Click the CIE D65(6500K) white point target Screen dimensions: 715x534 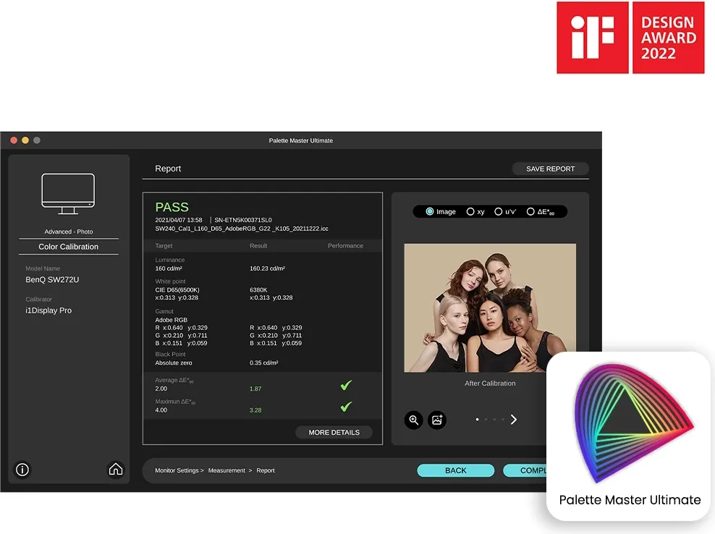point(177,290)
